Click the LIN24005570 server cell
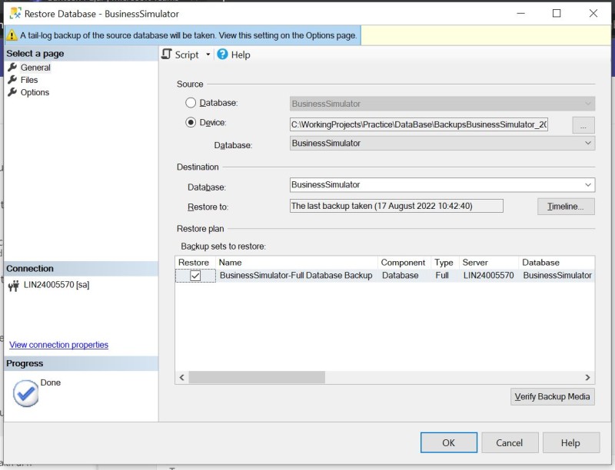This screenshot has height=470, width=615. (x=488, y=276)
